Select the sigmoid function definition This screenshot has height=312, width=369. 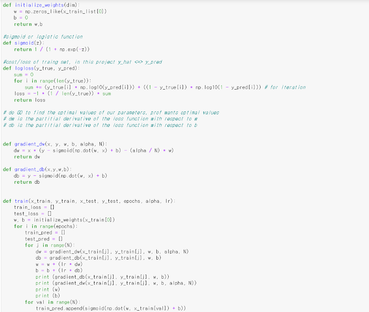[x=25, y=43]
